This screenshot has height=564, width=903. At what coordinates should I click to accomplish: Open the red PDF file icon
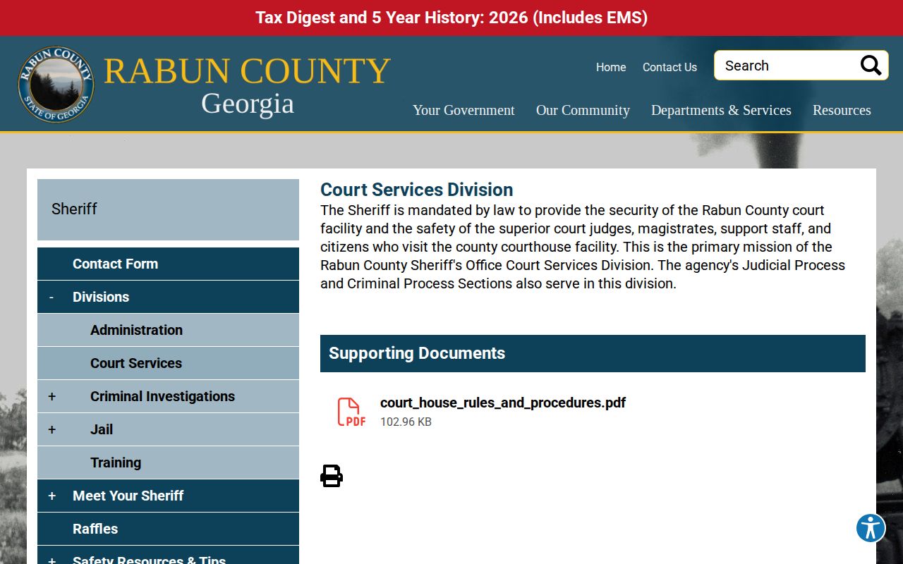(x=351, y=412)
